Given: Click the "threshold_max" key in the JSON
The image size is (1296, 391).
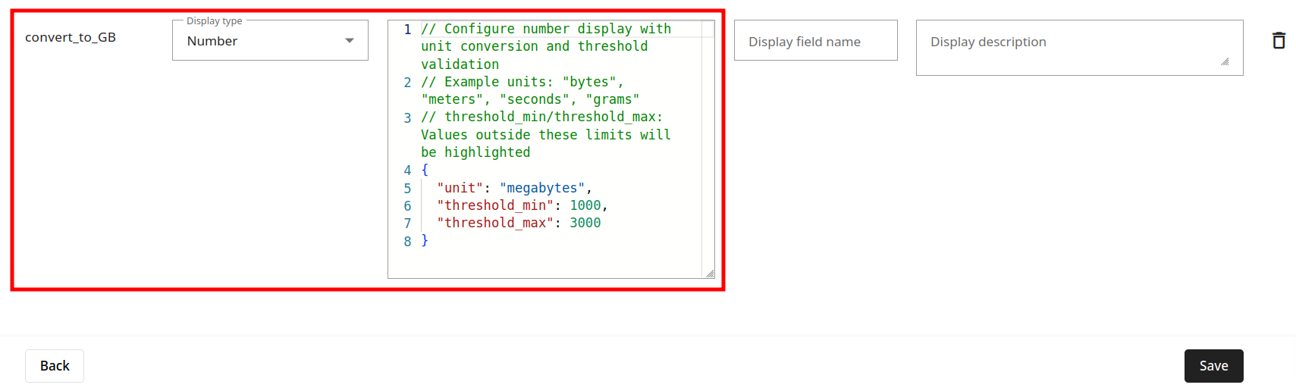Looking at the screenshot, I should tap(494, 223).
